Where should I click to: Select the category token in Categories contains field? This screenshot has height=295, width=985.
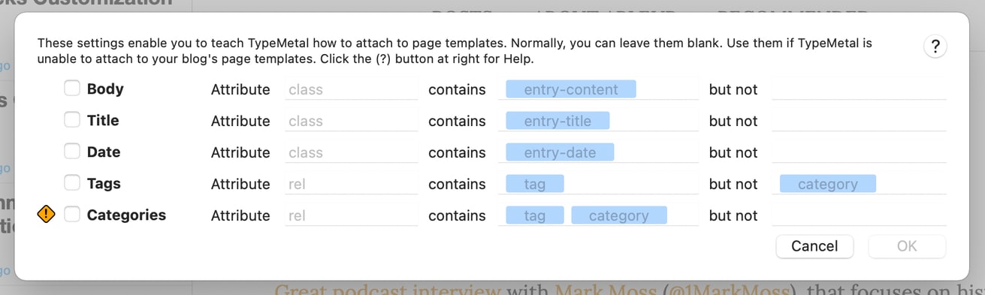(x=619, y=215)
